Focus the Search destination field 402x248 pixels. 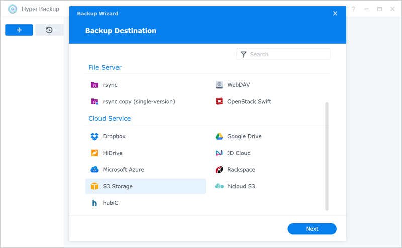tap(283, 54)
